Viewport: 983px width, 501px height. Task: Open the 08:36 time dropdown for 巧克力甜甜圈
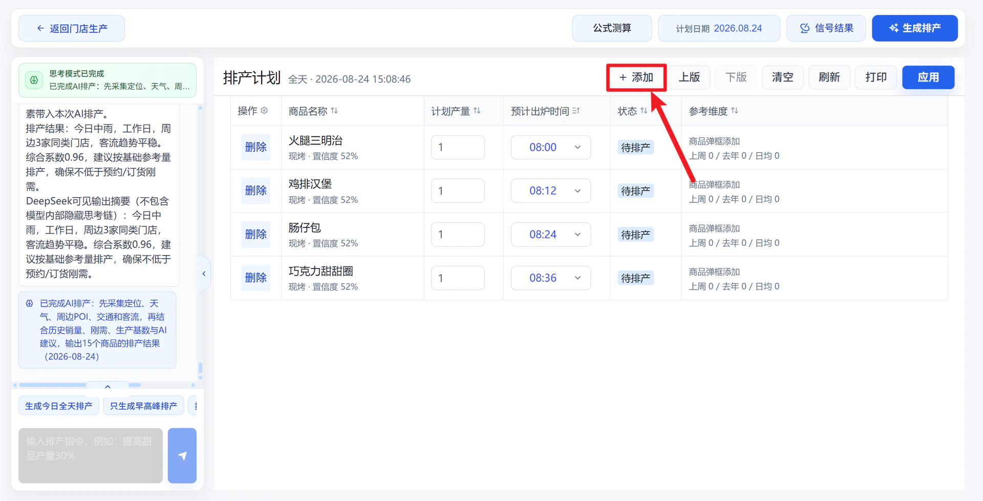550,278
